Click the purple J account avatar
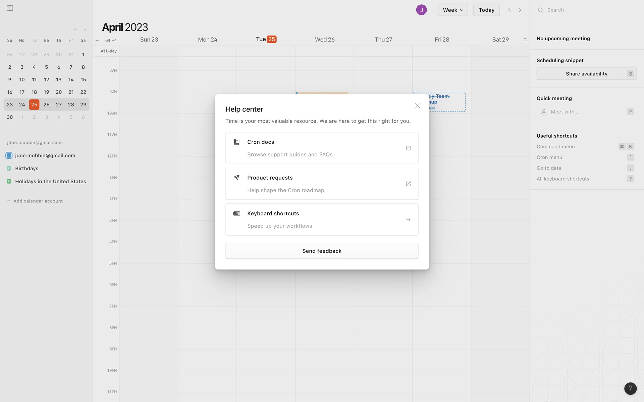This screenshot has height=402, width=644. pyautogui.click(x=421, y=10)
